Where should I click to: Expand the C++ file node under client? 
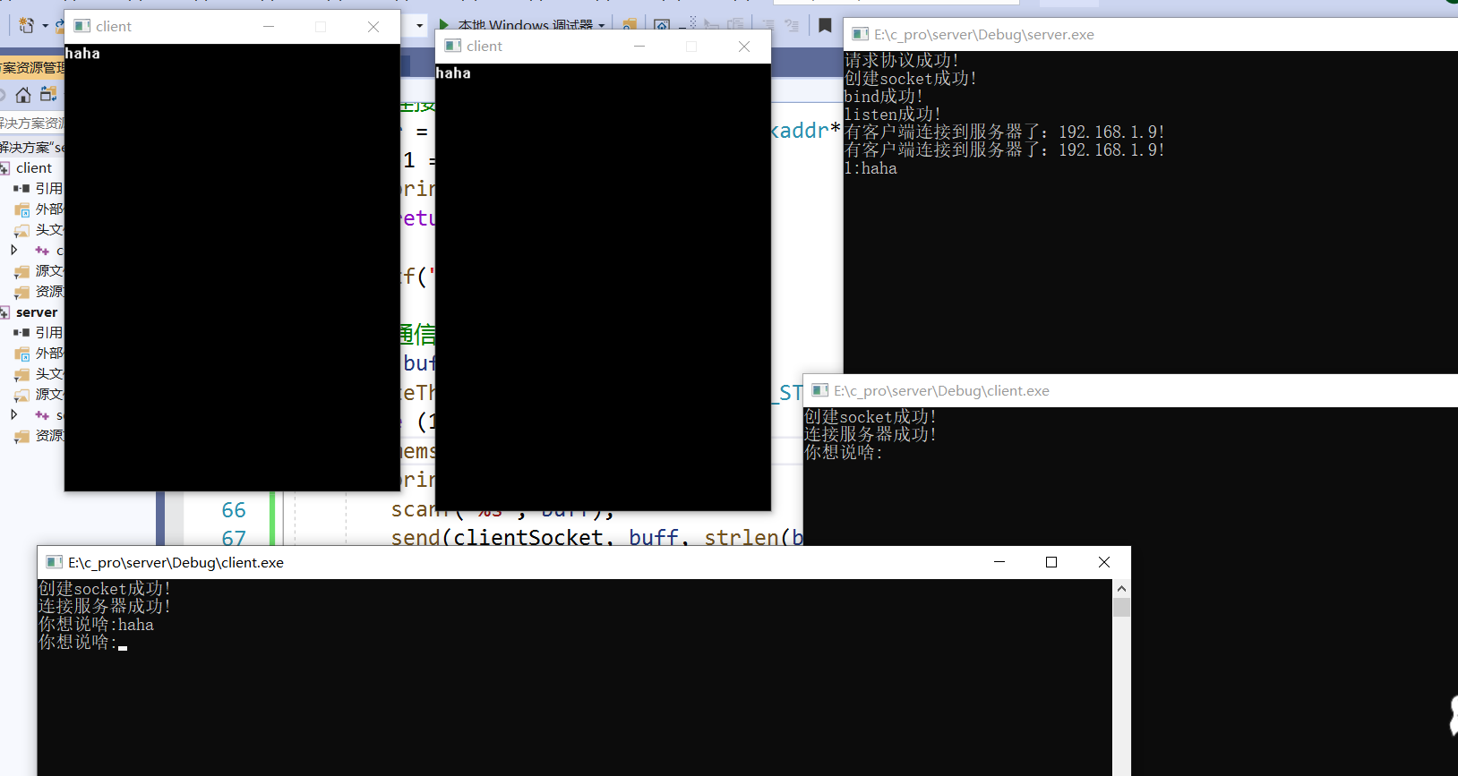point(13,250)
